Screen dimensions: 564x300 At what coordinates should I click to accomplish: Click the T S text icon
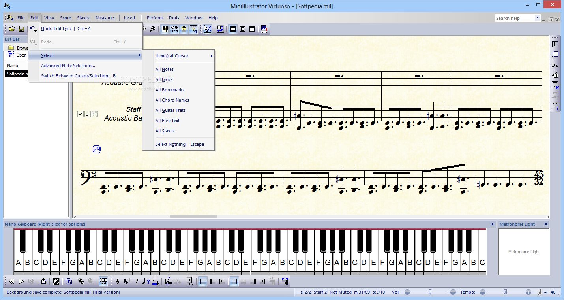555,105
